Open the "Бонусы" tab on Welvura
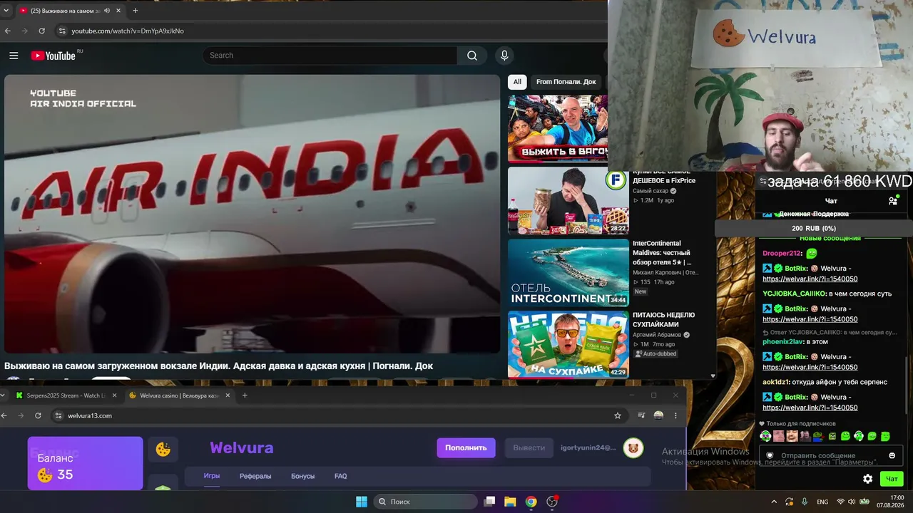This screenshot has width=913, height=513. [x=303, y=476]
